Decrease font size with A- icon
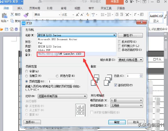Viewport: 168px width, 131px height. [x=82, y=14]
